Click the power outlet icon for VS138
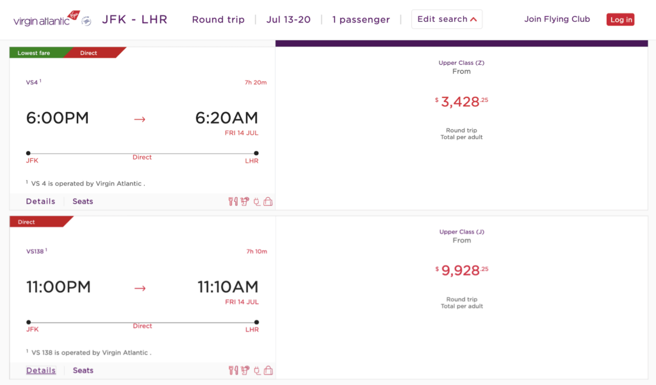The image size is (656, 385). pyautogui.click(x=256, y=371)
